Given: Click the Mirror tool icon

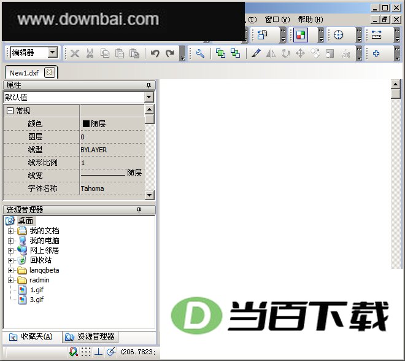Looking at the screenshot, I should pos(271,53).
